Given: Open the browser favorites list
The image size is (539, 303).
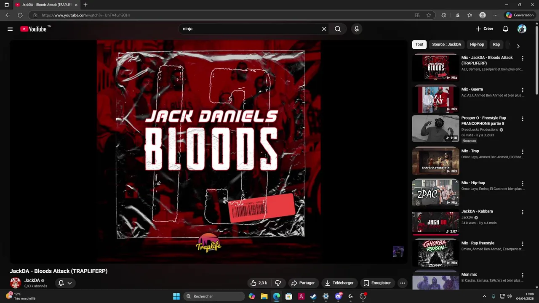Looking at the screenshot, I should click(470, 15).
